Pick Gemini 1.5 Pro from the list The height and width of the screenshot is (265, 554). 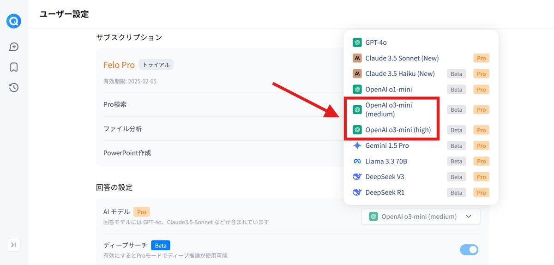(421, 145)
